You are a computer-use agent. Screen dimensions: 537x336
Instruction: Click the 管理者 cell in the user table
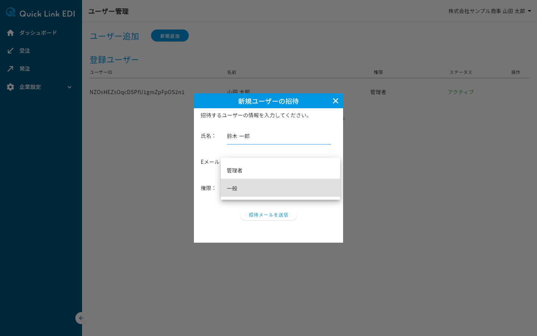click(x=378, y=92)
